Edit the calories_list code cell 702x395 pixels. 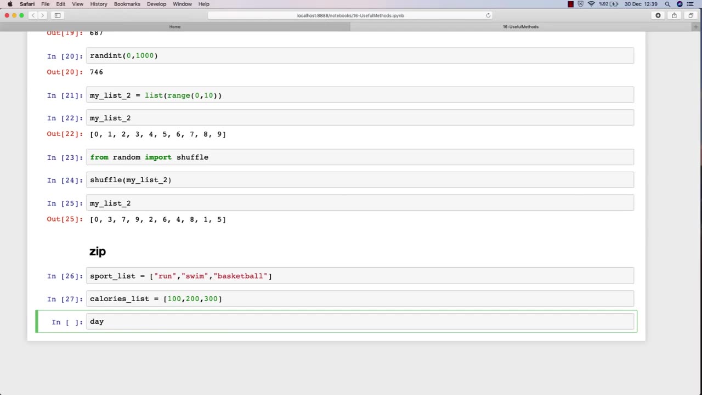(360, 298)
